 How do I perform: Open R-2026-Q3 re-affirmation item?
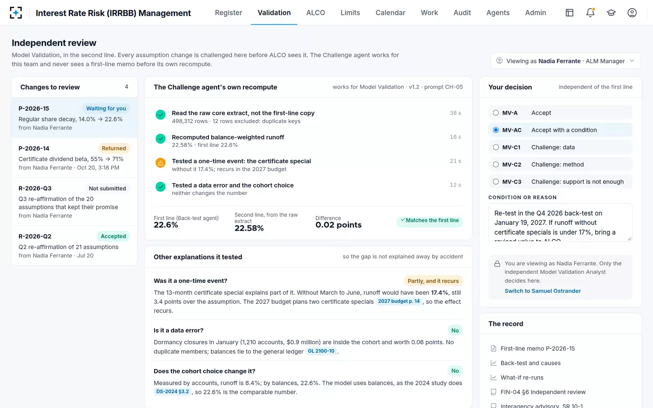[74, 202]
